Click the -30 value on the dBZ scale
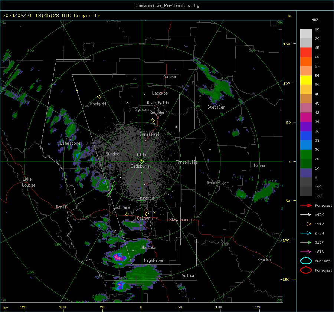The image size is (334, 312). point(318,196)
